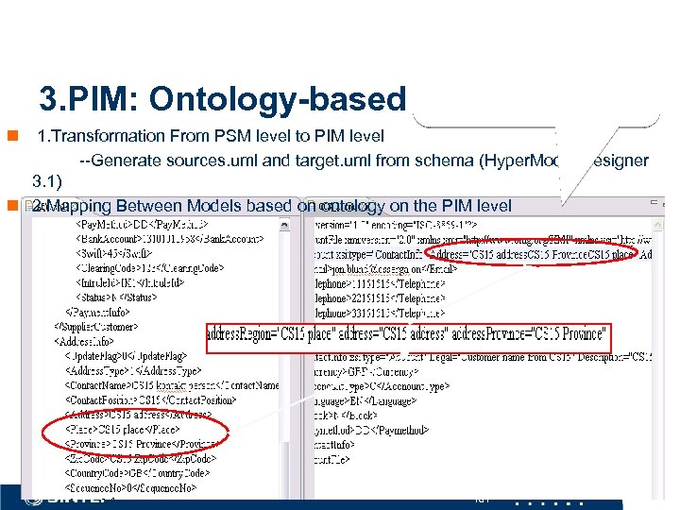Select the Telephone 22151515 line
This screenshot has width=680, height=510.
click(x=380, y=298)
